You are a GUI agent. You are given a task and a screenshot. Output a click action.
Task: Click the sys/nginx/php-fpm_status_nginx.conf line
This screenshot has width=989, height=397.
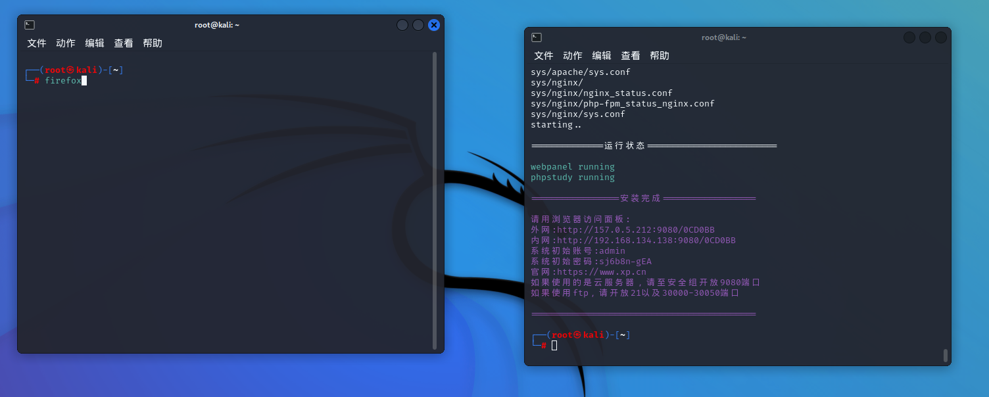(x=623, y=104)
